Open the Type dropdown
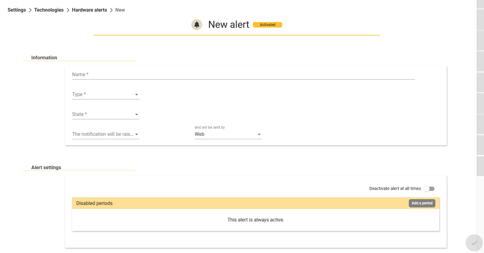This screenshot has width=484, height=253. click(106, 95)
